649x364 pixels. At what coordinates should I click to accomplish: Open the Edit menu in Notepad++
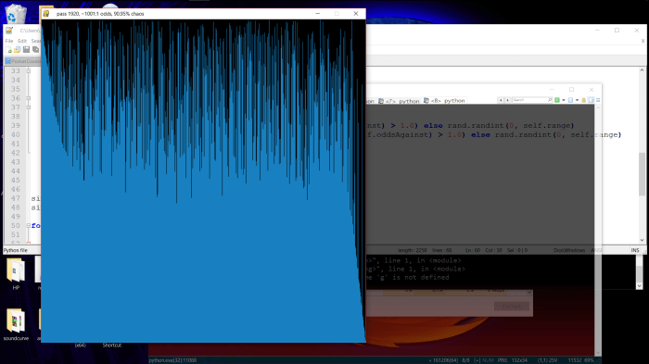pos(22,41)
